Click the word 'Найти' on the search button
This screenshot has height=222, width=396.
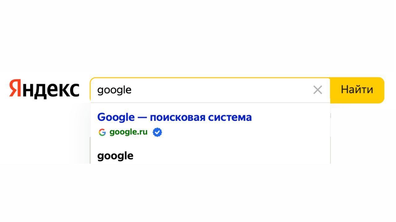(357, 90)
